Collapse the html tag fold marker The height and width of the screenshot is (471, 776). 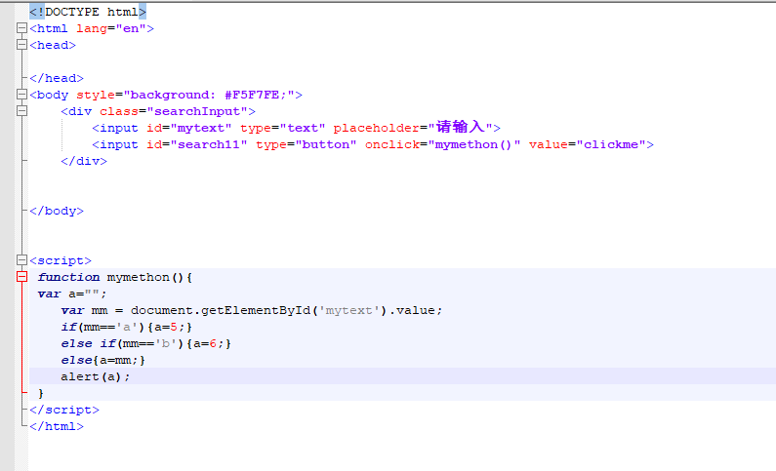pyautogui.click(x=21, y=28)
